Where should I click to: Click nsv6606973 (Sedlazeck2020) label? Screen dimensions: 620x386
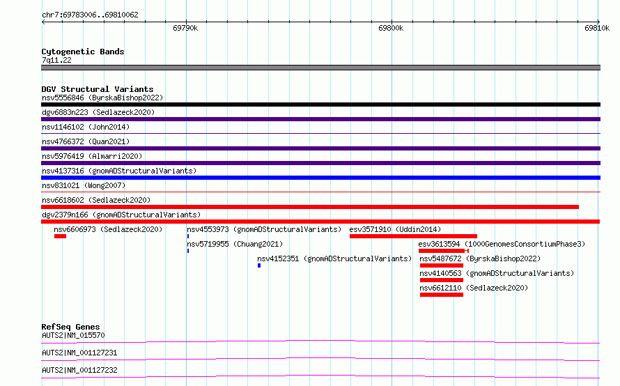(108, 229)
